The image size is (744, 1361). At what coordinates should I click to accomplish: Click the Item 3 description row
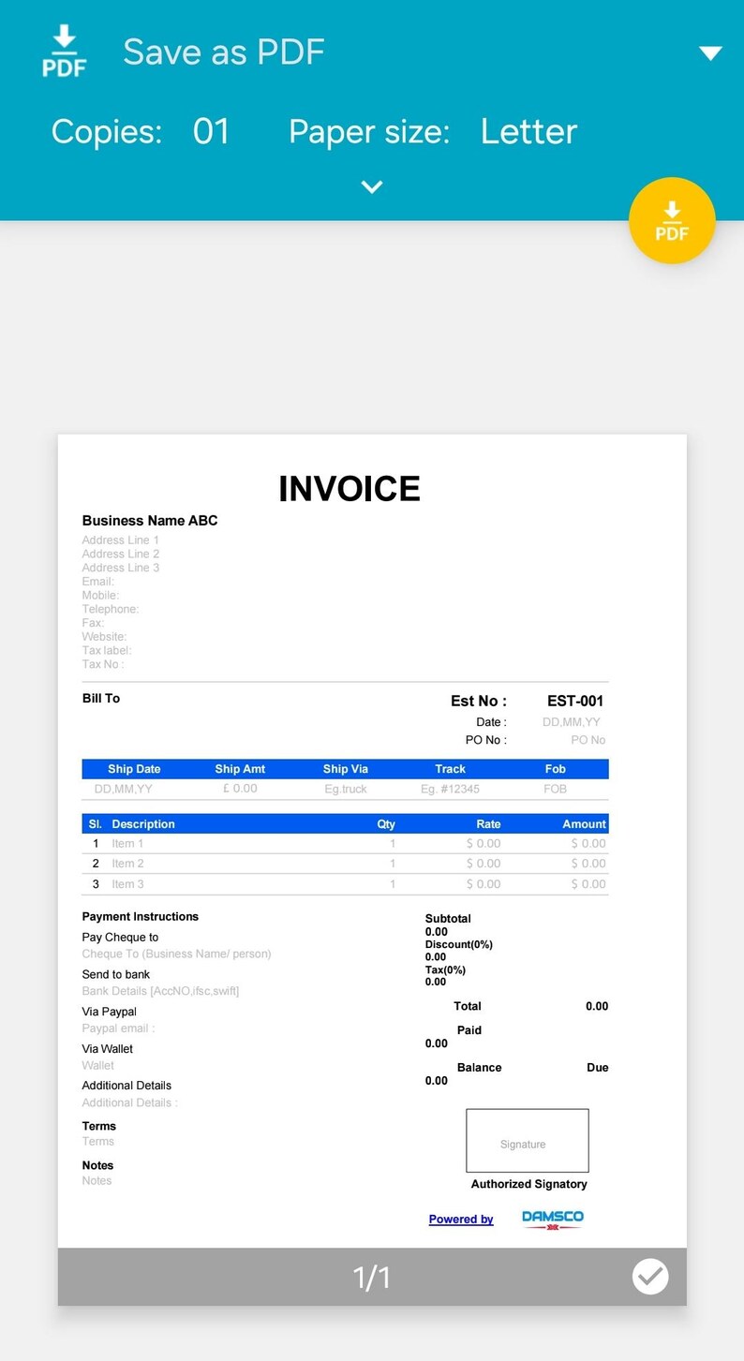[x=345, y=884]
